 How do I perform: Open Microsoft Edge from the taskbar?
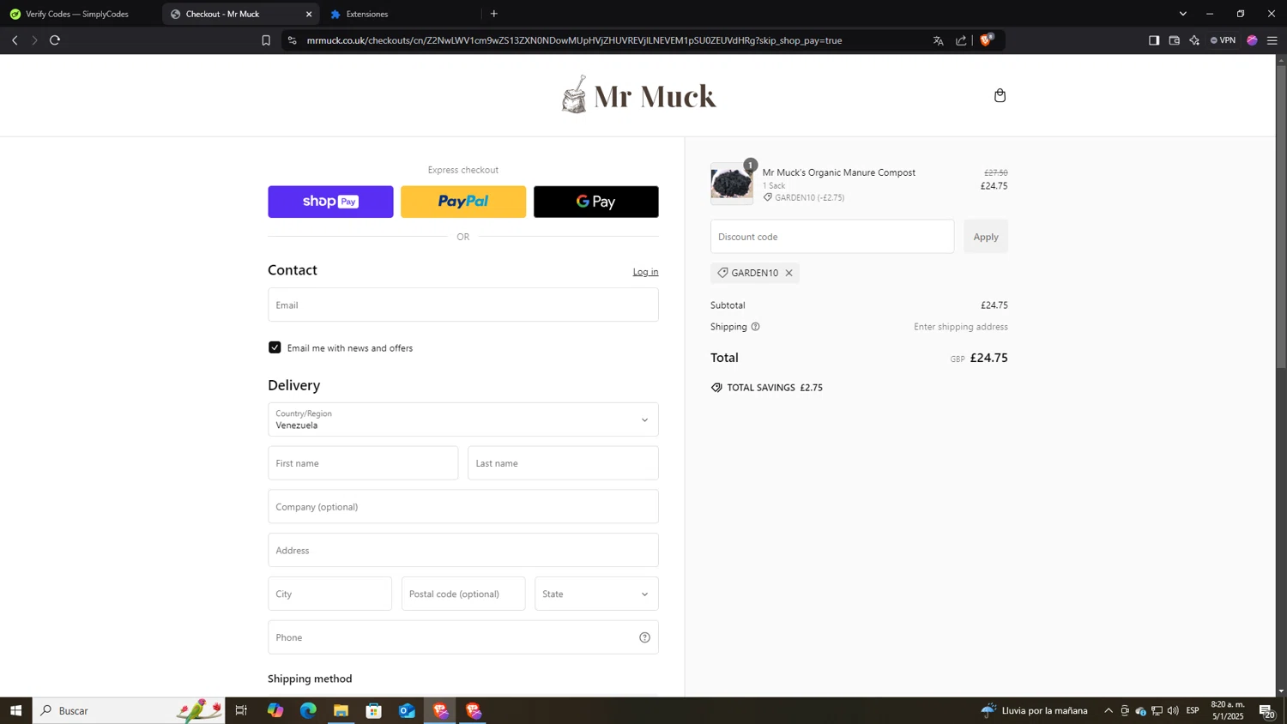[x=308, y=710]
